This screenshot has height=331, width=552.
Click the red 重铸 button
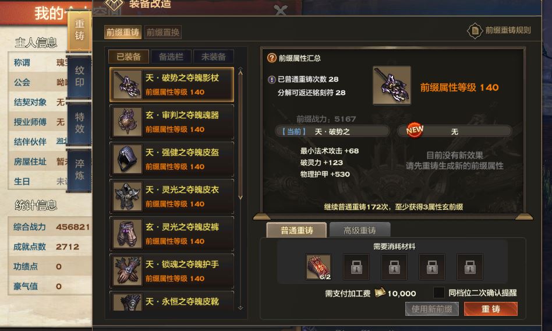(491, 309)
